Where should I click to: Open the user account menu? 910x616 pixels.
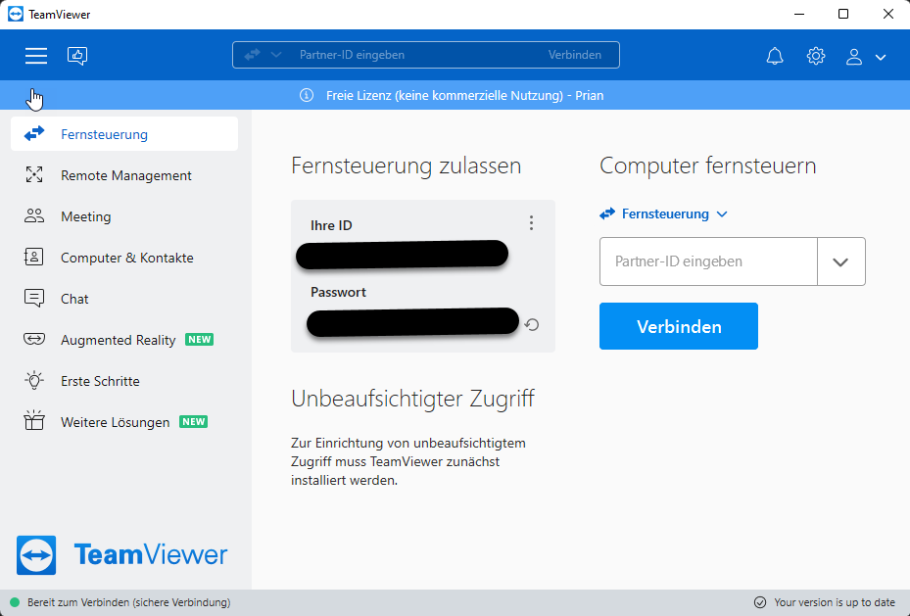[865, 57]
